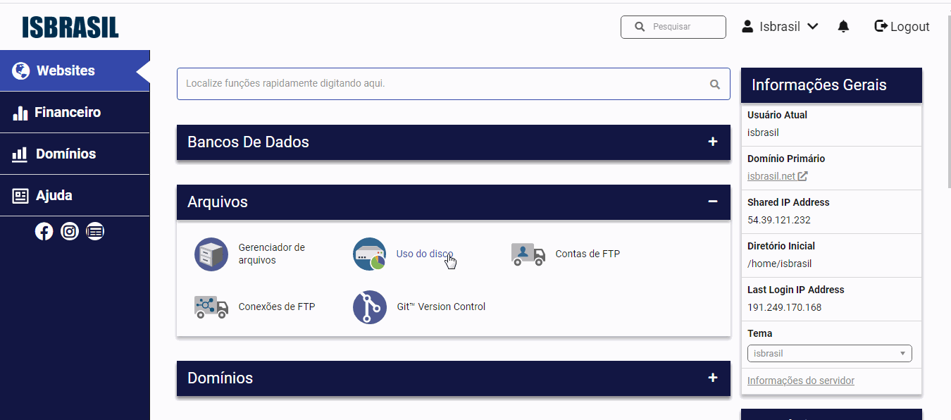Click the search magnifier in the function finder
The height and width of the screenshot is (420, 951).
[715, 84]
